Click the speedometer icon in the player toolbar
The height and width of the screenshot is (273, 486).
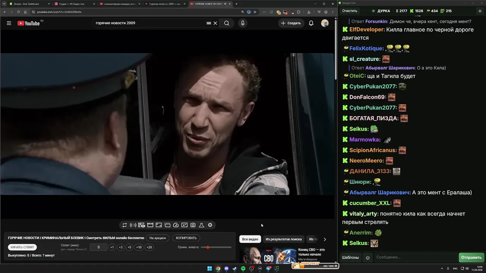tap(176, 225)
